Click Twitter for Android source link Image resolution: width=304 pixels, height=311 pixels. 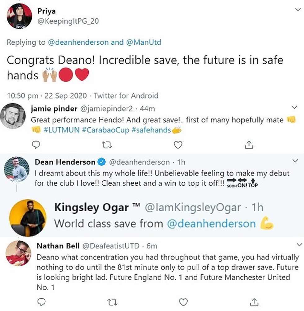[126, 96]
